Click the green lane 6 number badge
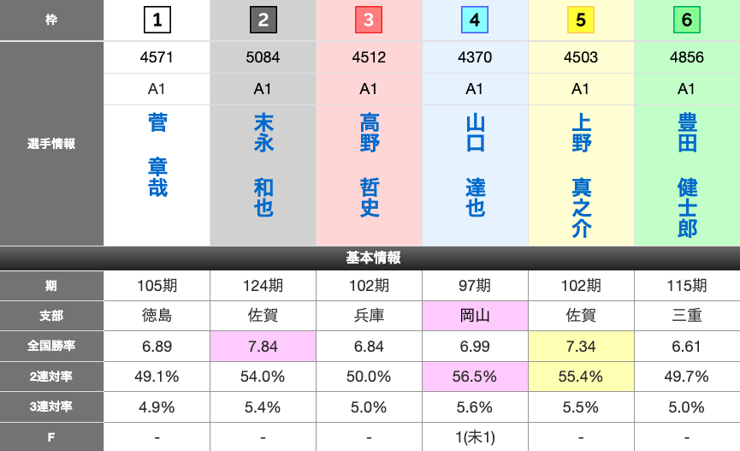 point(686,20)
